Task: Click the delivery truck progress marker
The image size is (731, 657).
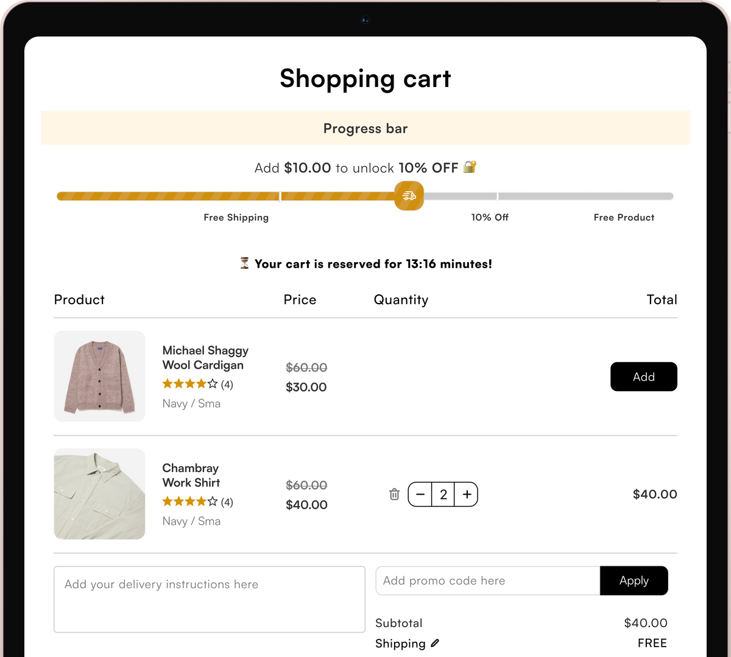Action: click(409, 196)
